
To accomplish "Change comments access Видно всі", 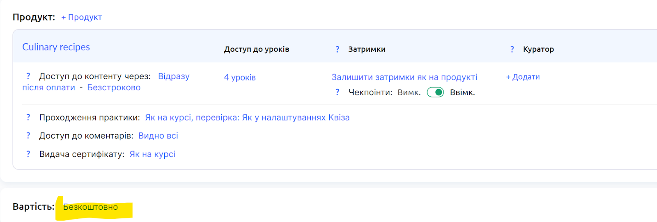I will pyautogui.click(x=158, y=135).
